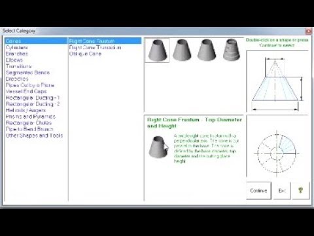This screenshot has width=314, height=236.
Task: Click the cone icon in the description panel
Action: tap(158, 147)
